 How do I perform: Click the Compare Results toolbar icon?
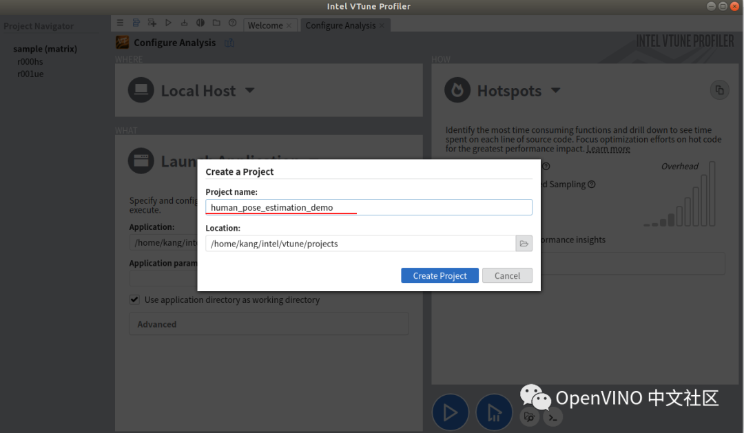(x=200, y=23)
